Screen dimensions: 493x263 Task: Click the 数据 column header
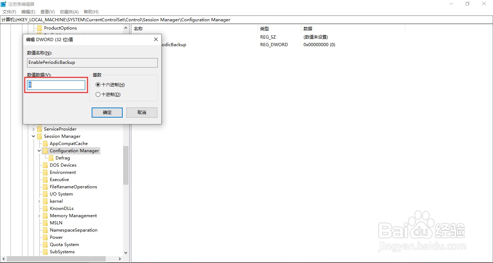coord(353,29)
